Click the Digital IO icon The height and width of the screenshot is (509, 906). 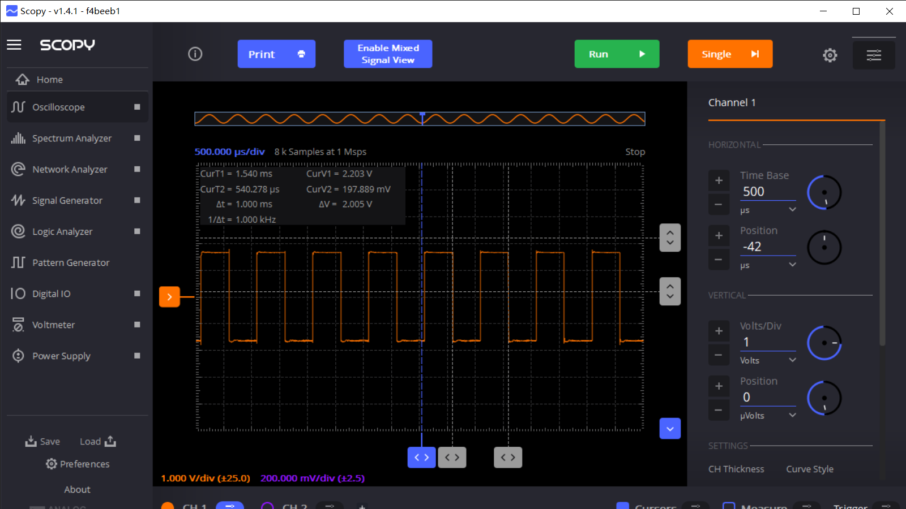click(18, 294)
